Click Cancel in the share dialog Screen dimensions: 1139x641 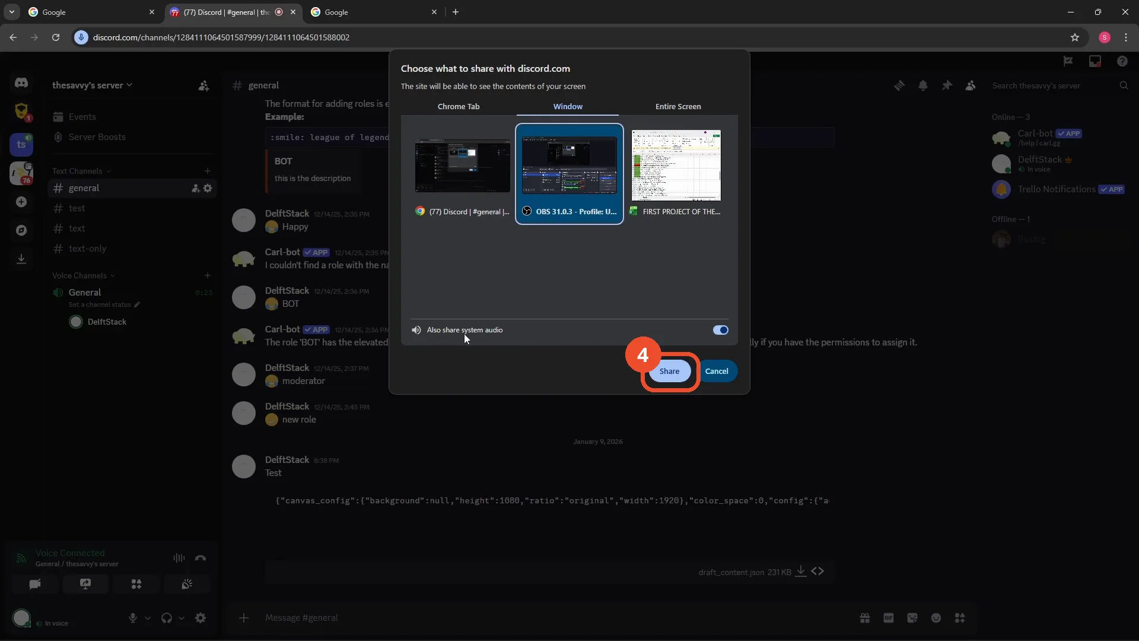click(x=717, y=371)
